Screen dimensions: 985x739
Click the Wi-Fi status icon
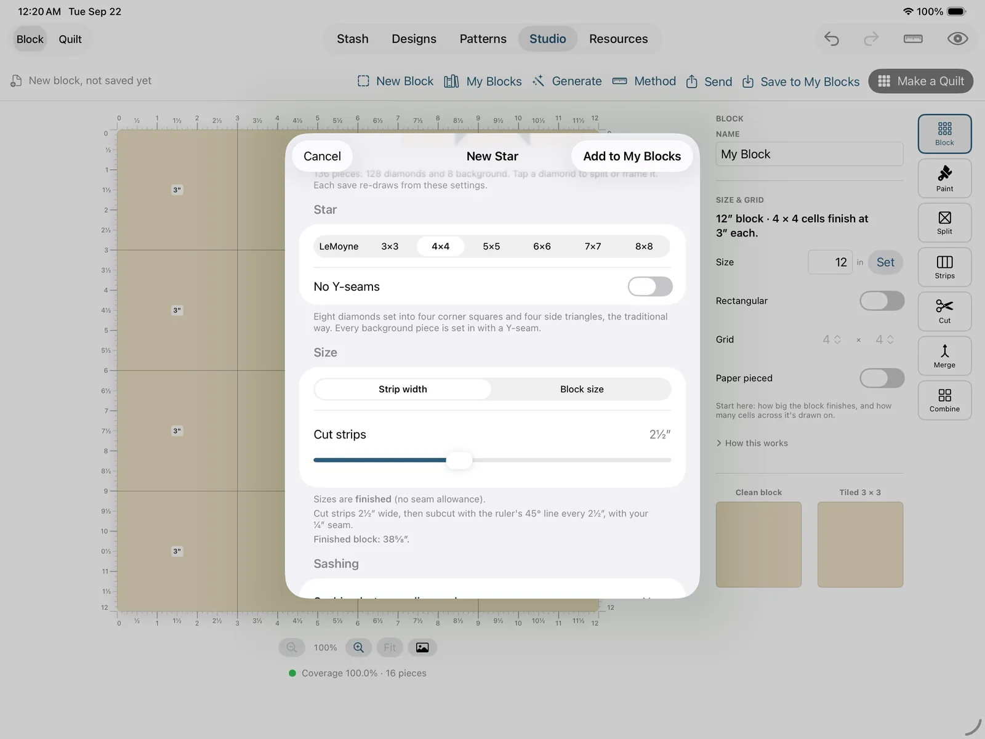907,12
